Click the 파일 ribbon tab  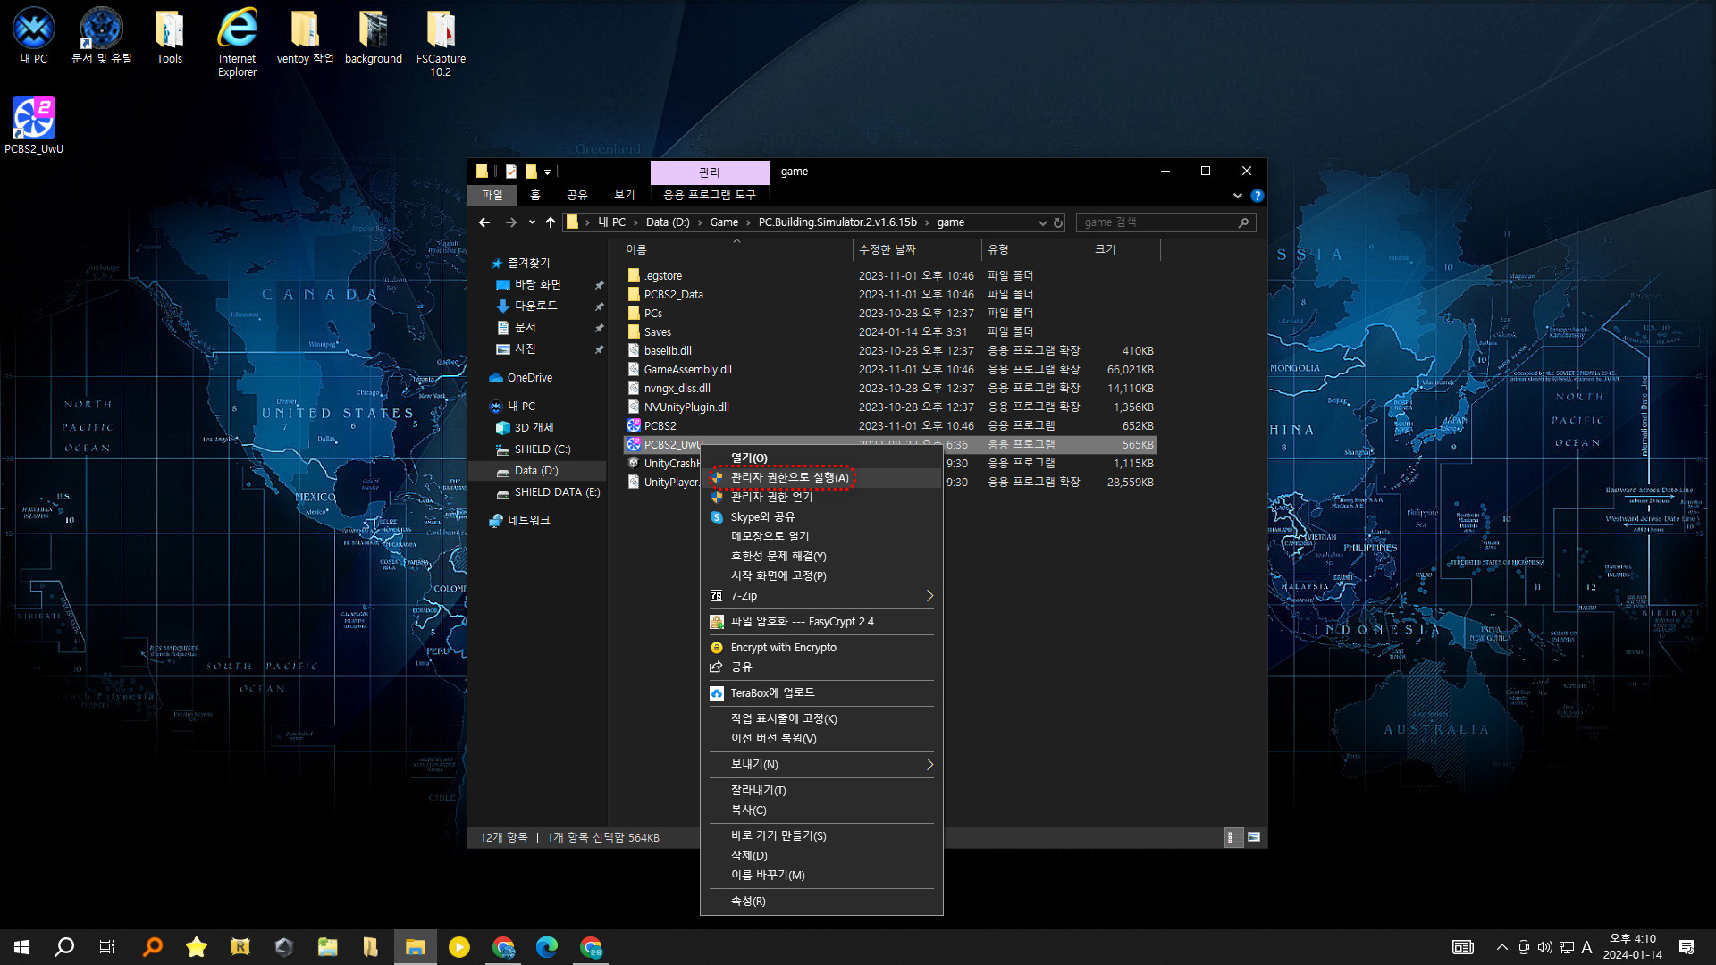(492, 195)
